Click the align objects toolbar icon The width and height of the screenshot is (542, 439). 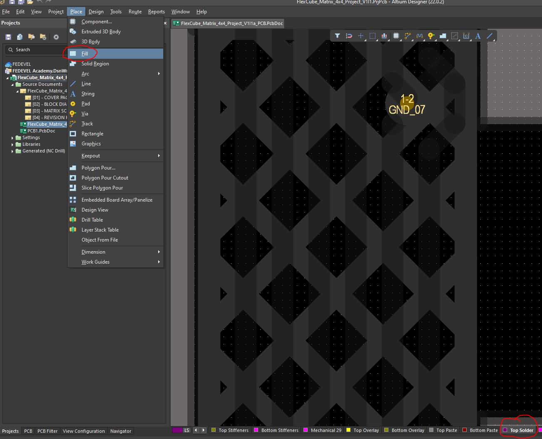click(384, 36)
